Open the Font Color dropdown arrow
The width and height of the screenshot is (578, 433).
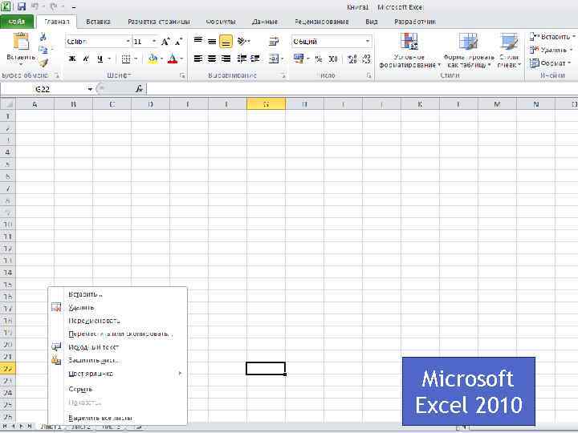181,59
